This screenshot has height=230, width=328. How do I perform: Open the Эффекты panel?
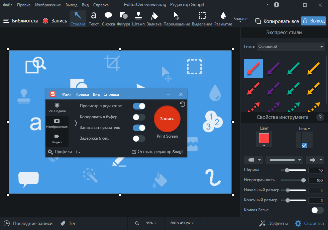[274, 224]
